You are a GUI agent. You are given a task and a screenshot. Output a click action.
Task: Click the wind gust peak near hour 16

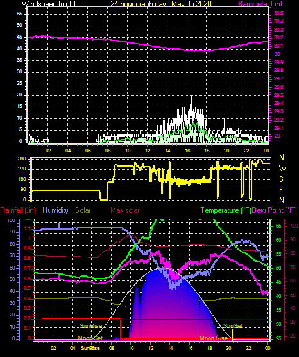tap(192, 98)
